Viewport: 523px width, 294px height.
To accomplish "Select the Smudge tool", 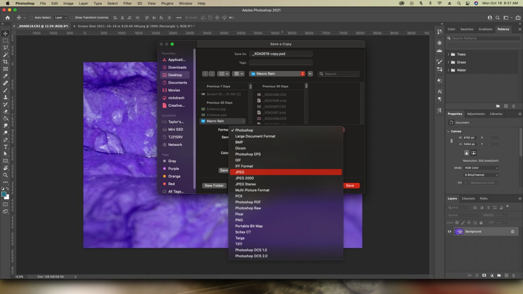I will 6,125.
